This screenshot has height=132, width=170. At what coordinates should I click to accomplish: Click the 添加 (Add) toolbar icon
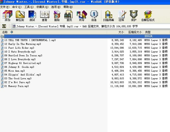[7, 16]
